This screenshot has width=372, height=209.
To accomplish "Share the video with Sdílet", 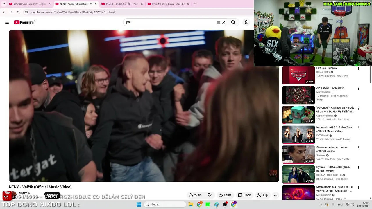I will (225, 195).
